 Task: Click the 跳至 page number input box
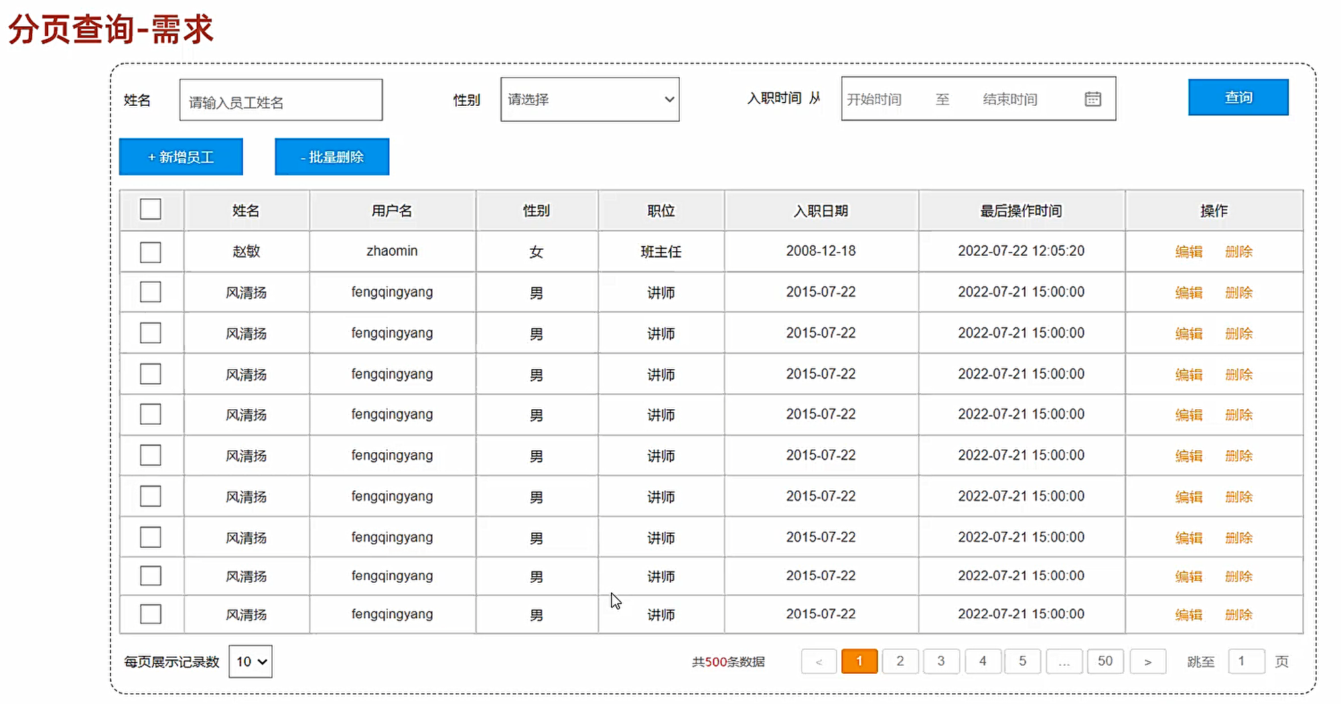[1247, 661]
